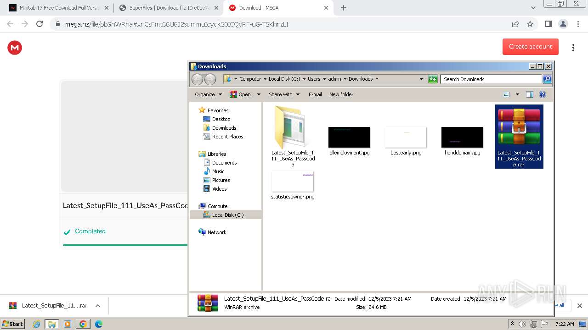Select Latest_SetupFile_111_UseAs_PassCode folder

point(293,136)
